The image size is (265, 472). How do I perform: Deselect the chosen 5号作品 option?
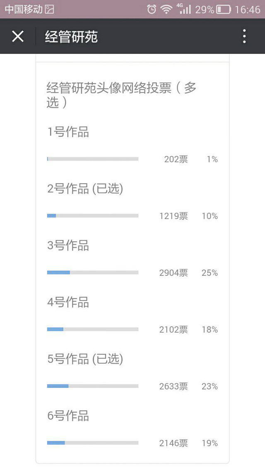(x=85, y=359)
